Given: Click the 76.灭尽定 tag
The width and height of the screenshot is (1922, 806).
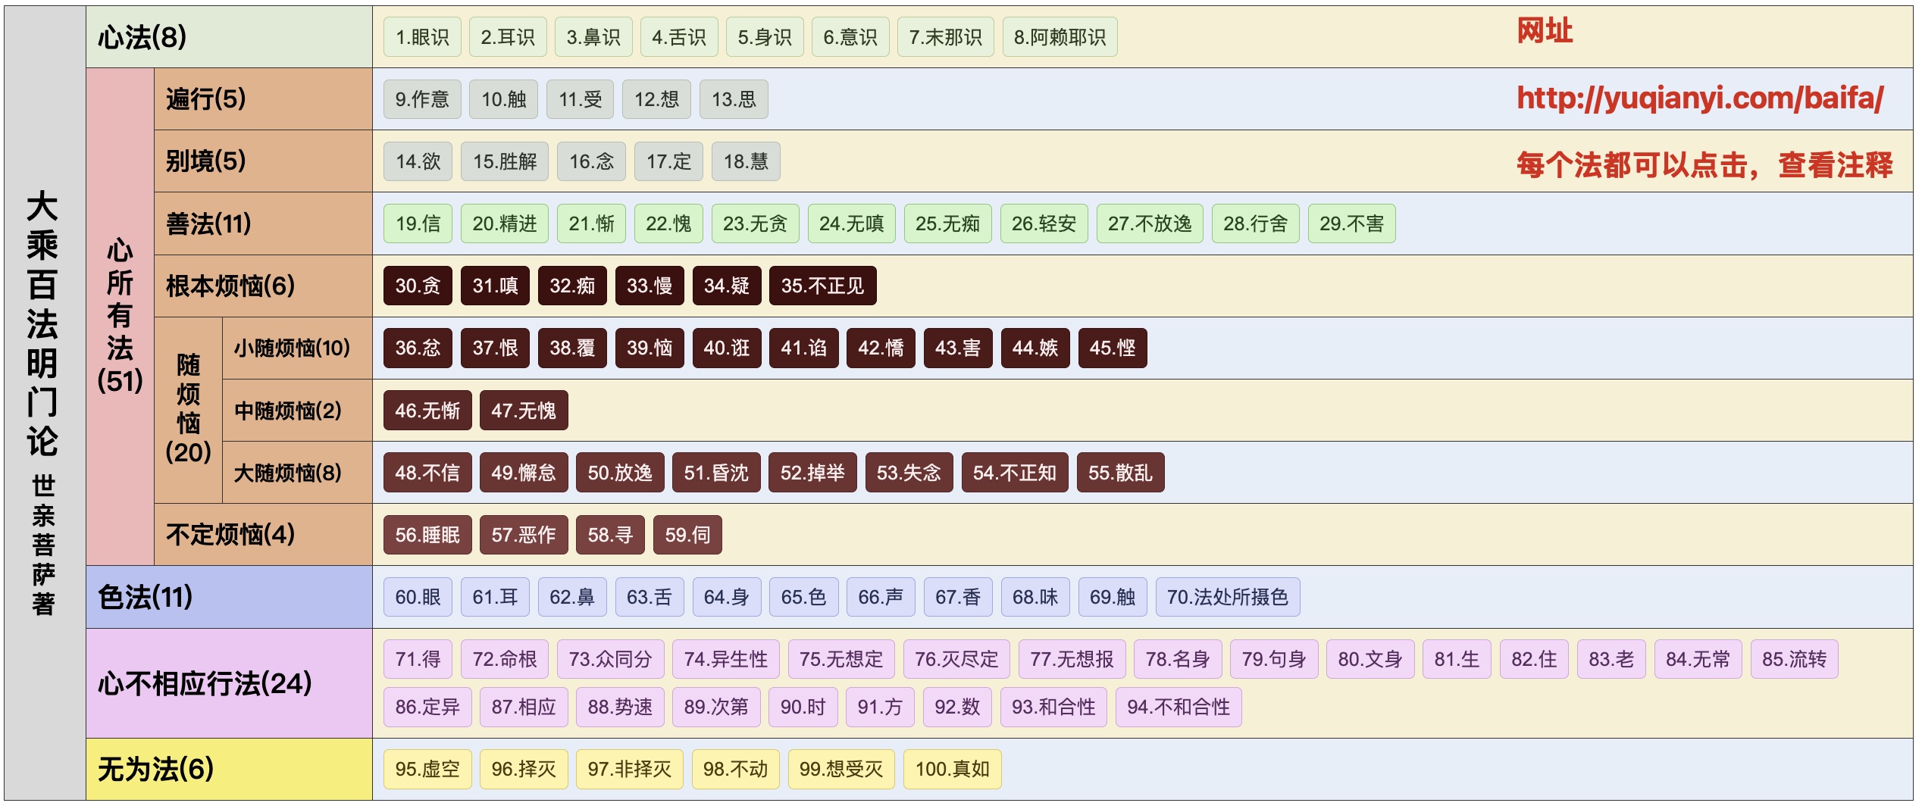Looking at the screenshot, I should pos(956,659).
